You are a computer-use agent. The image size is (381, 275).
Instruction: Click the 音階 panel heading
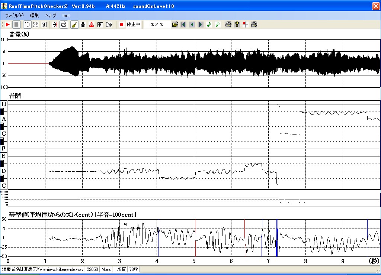[15, 96]
